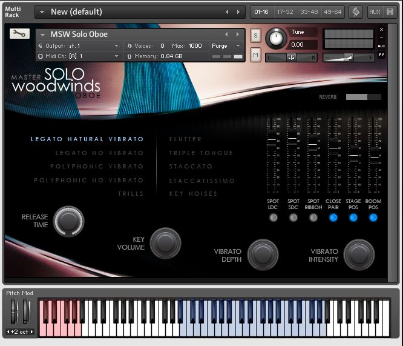Solo the instrument with S button
The width and height of the screenshot is (403, 346).
point(255,35)
